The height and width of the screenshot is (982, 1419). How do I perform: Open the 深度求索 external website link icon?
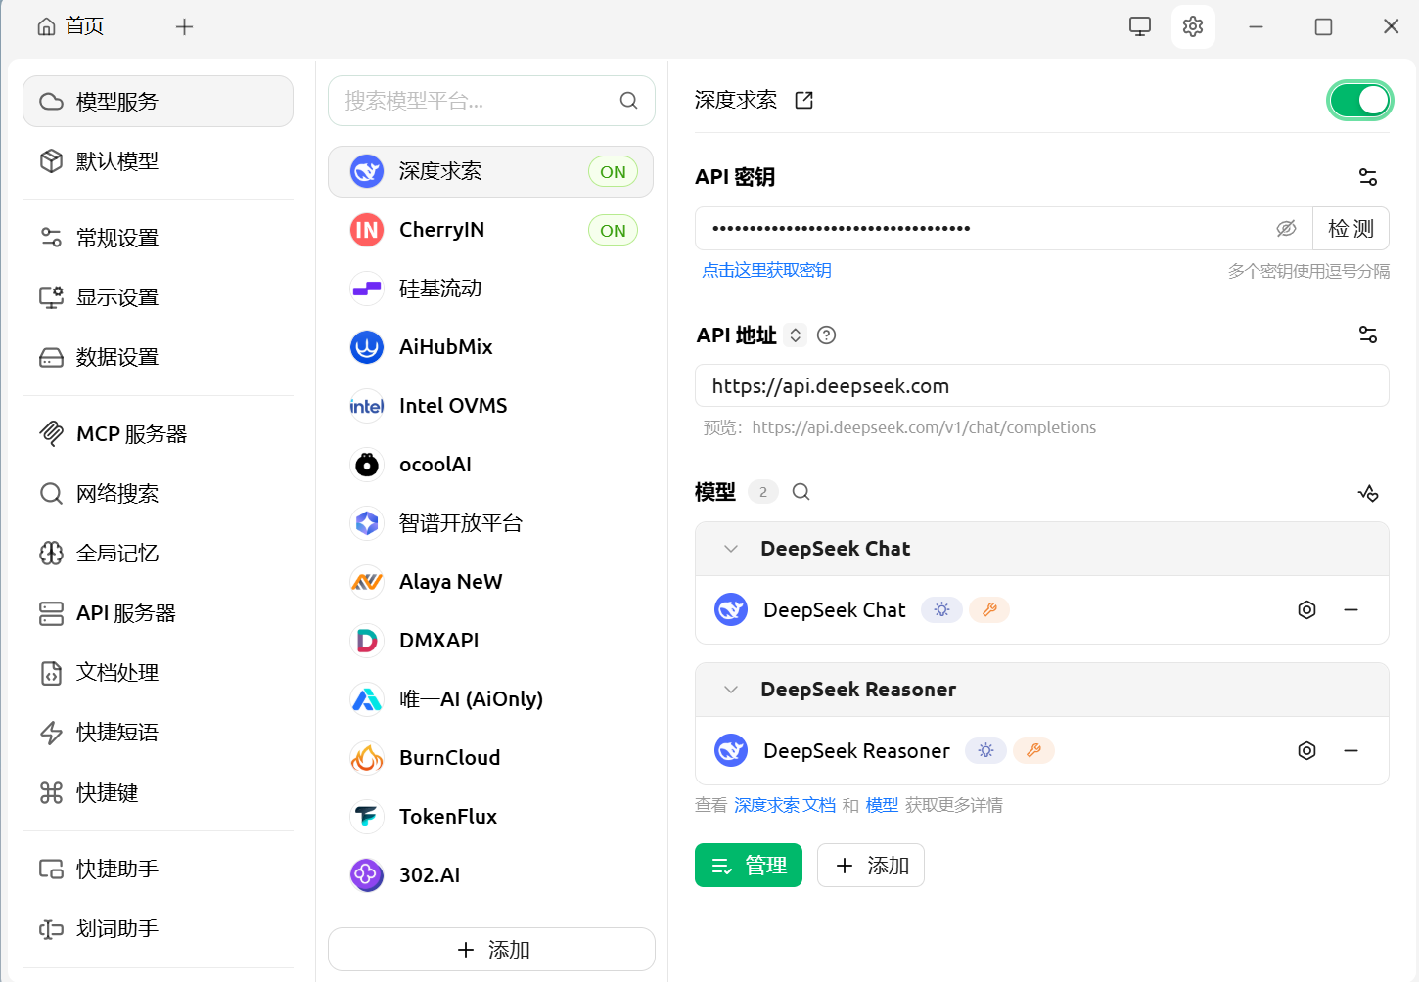(x=804, y=100)
